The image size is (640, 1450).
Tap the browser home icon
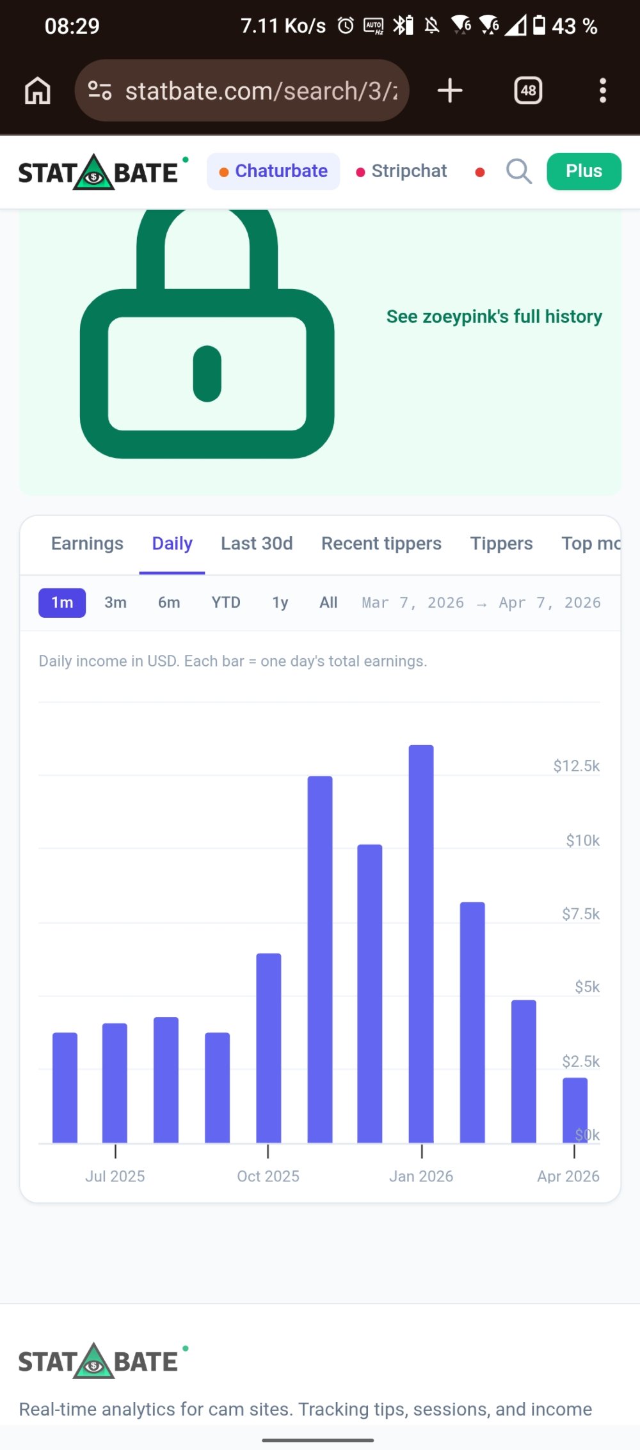[x=38, y=91]
